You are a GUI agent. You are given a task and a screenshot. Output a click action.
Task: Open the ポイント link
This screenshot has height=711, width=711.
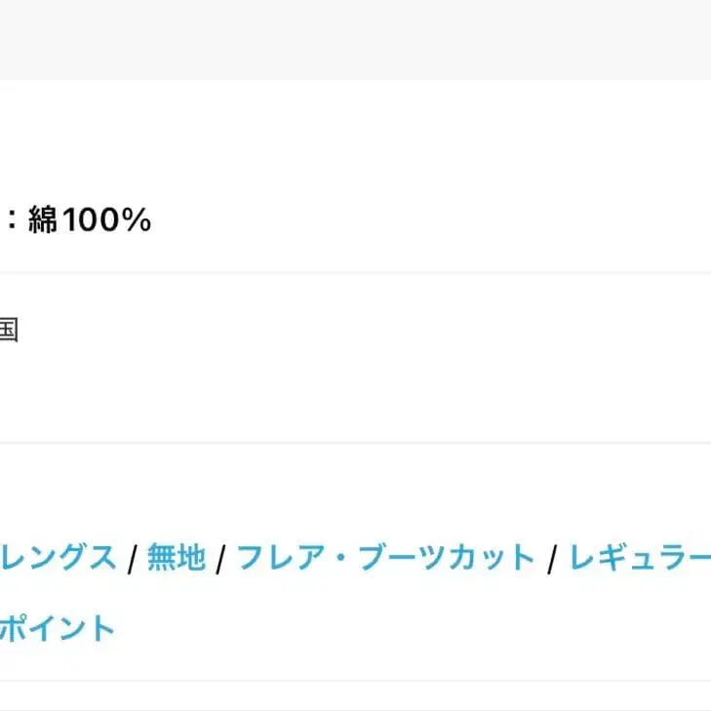[59, 628]
